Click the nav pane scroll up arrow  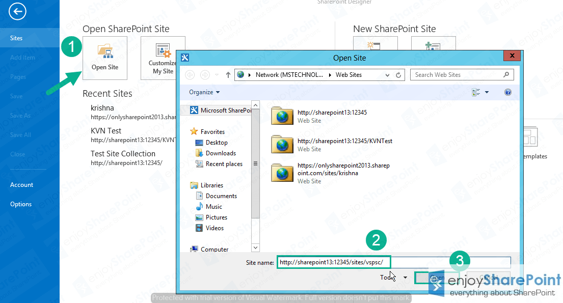click(x=256, y=105)
